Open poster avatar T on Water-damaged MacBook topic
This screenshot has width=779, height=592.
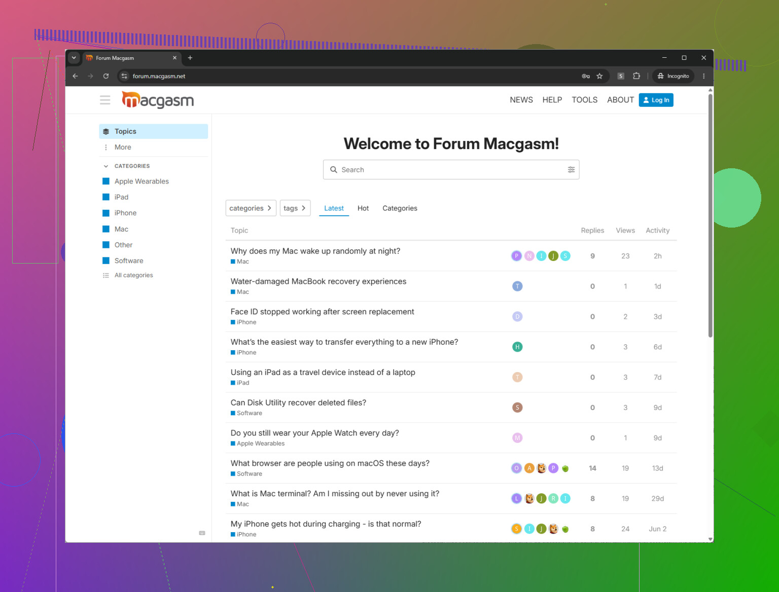click(x=517, y=286)
